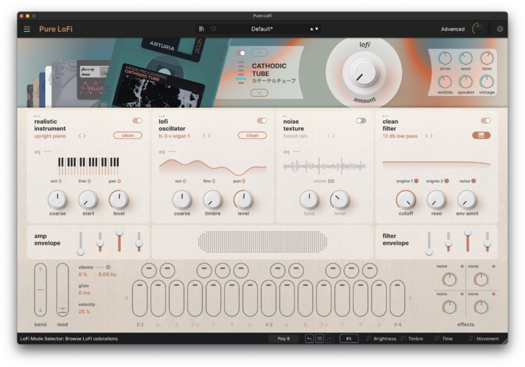This screenshot has height=367, width=525.
Task: Click the clean filter cutoff knob
Action: point(406,200)
